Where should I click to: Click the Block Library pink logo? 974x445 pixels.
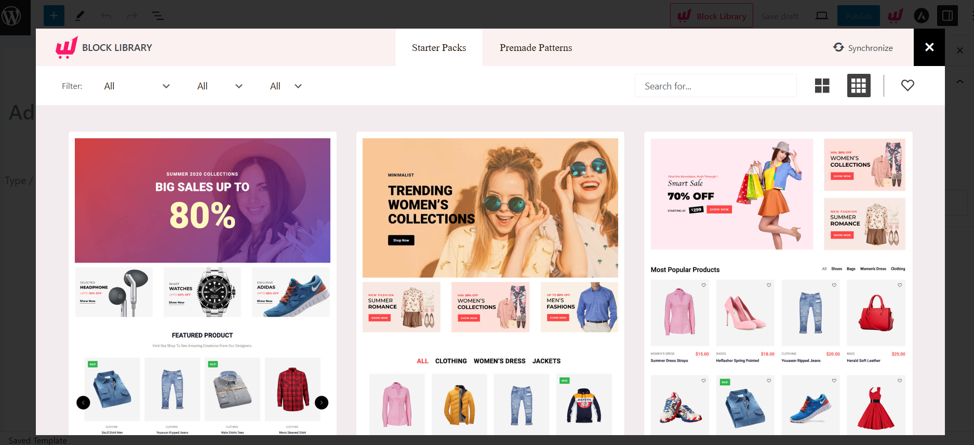67,47
